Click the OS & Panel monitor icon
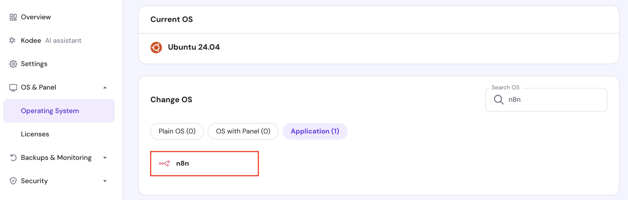Image resolution: width=628 pixels, height=200 pixels. click(x=13, y=87)
